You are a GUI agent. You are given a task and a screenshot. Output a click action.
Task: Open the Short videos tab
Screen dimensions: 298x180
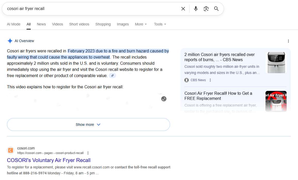click(79, 24)
